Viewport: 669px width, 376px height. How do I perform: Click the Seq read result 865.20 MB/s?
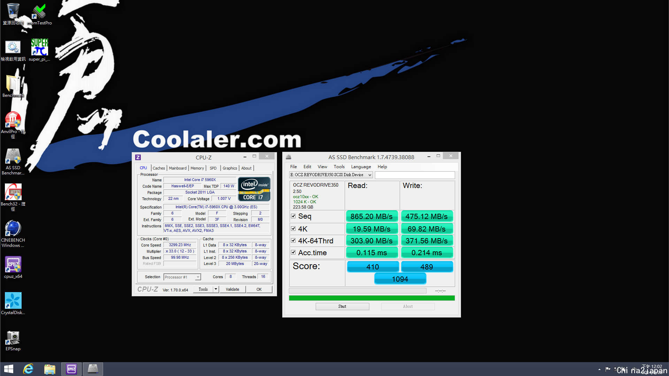coord(371,216)
